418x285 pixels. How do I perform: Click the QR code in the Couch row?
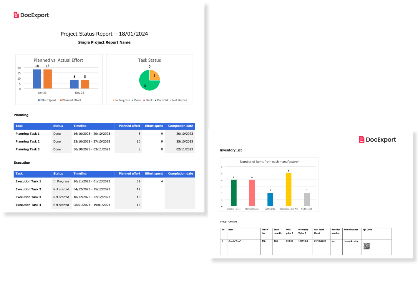366,246
